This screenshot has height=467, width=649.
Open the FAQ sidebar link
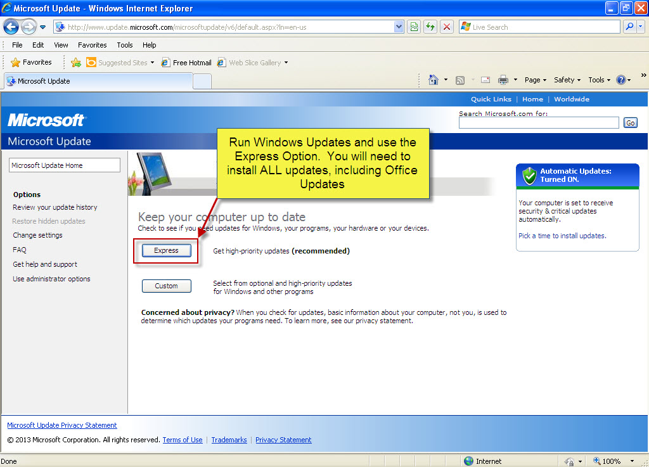click(x=19, y=250)
